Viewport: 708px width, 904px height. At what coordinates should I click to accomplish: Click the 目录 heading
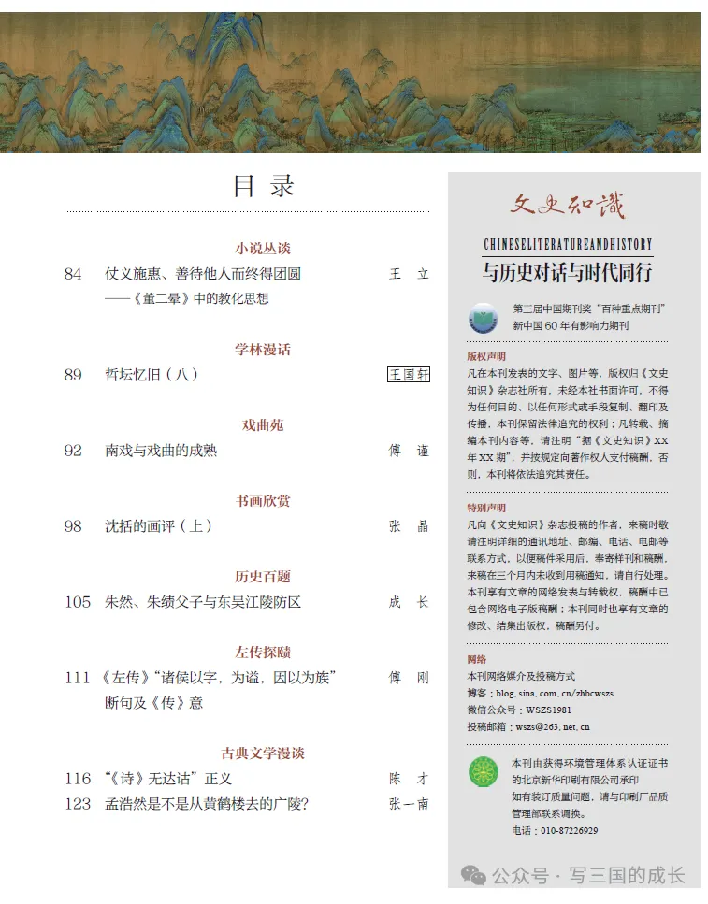(265, 186)
